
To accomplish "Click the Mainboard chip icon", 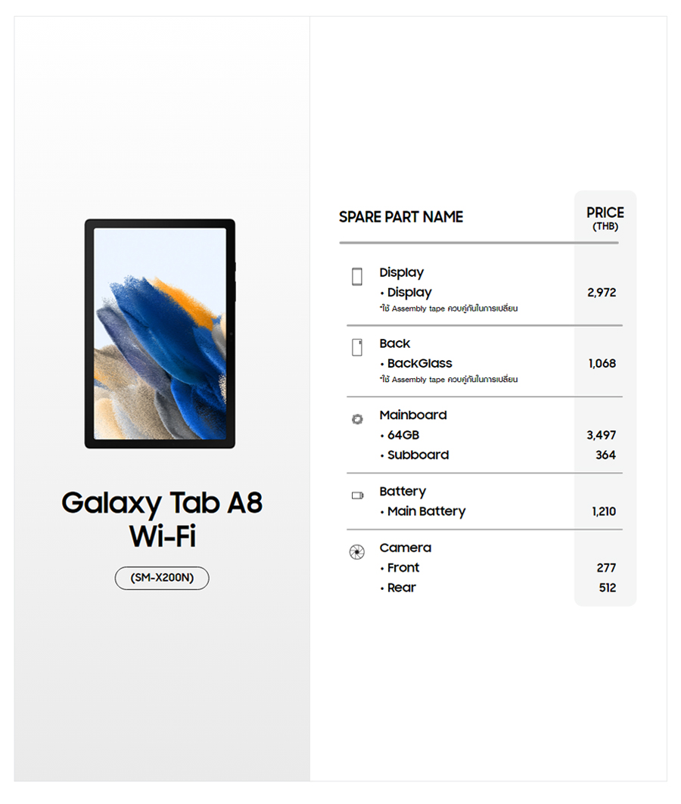I will pos(357,419).
